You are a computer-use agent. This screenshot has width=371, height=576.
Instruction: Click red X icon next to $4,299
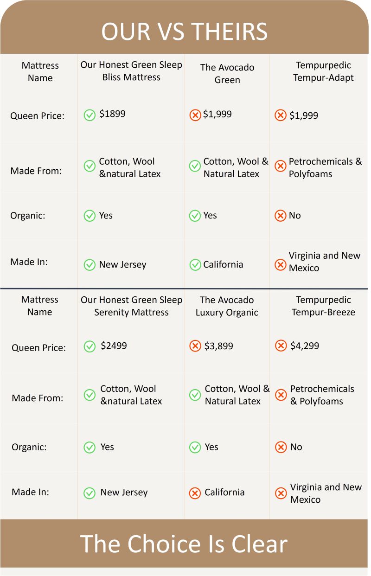tap(281, 346)
